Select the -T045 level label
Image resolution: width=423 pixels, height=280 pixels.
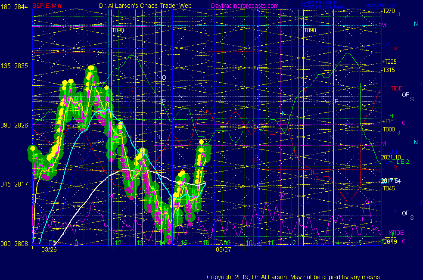389,189
